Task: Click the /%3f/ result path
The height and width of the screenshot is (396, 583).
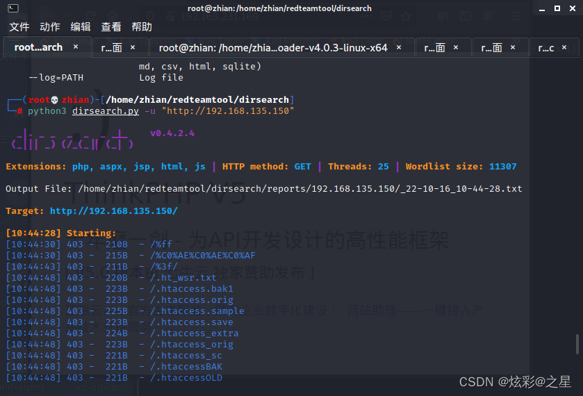Action: [x=164, y=267]
